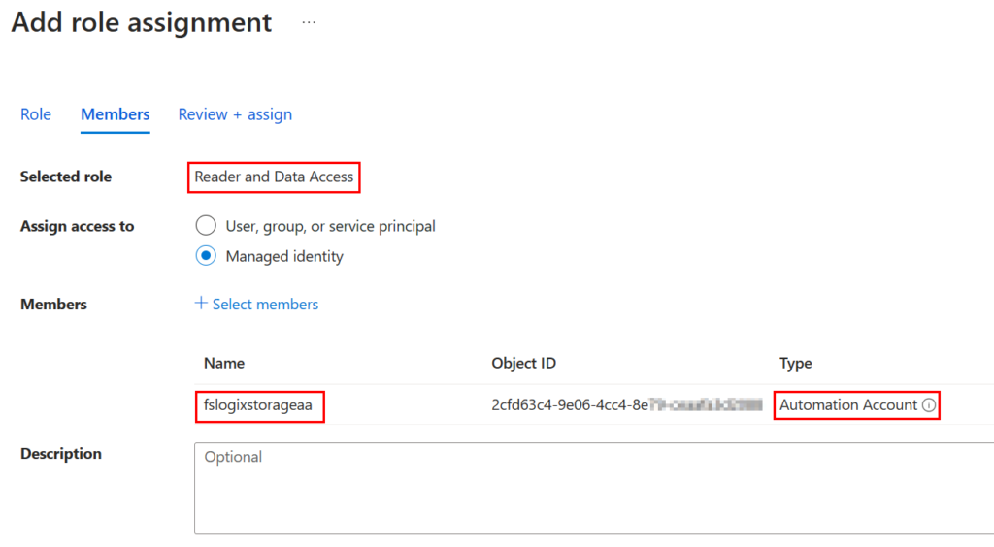The height and width of the screenshot is (547, 994).
Task: Go to the Review + assign tab
Action: 235,114
